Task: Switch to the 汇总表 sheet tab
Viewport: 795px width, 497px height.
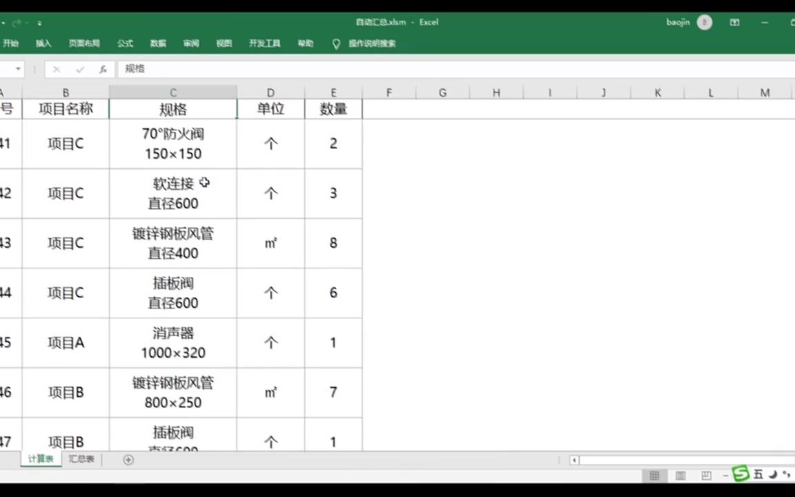Action: point(81,459)
